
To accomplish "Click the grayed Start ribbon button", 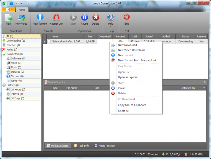I will (73, 20).
